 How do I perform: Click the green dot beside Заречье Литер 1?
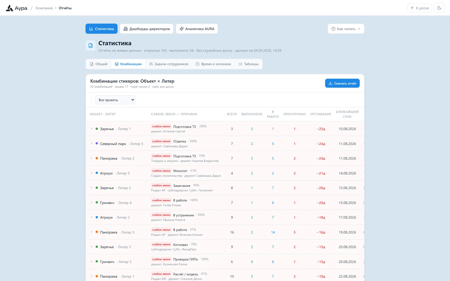97,129
